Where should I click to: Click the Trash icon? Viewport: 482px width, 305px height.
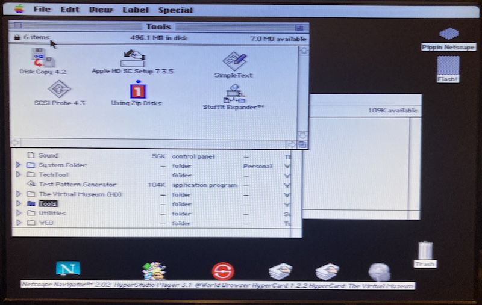[425, 251]
